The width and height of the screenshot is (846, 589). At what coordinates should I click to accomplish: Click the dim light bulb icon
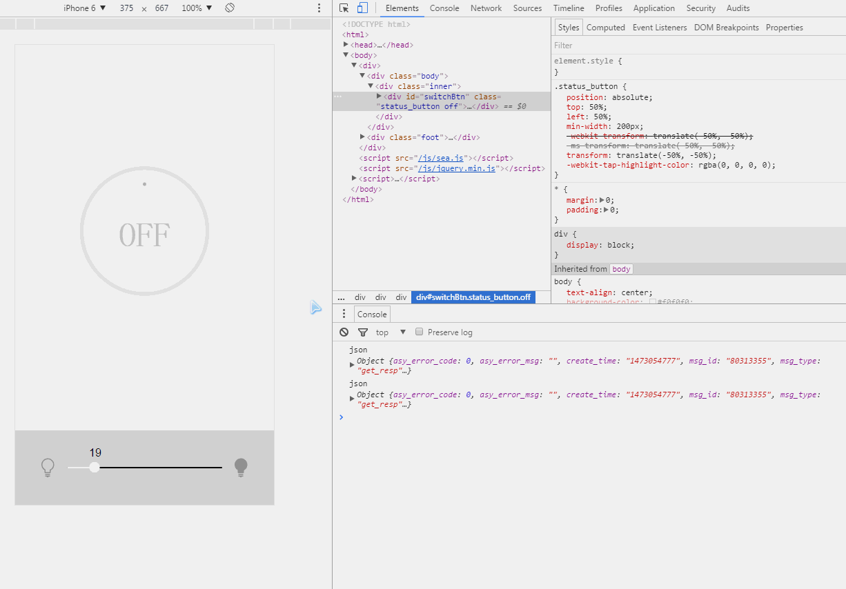(x=48, y=468)
